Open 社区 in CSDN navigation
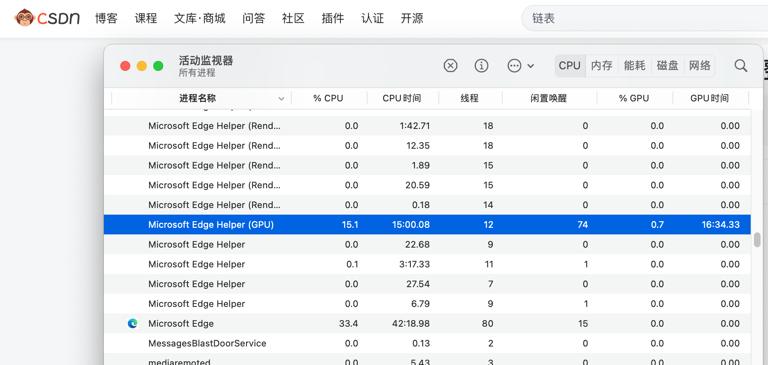The width and height of the screenshot is (768, 365). (293, 18)
